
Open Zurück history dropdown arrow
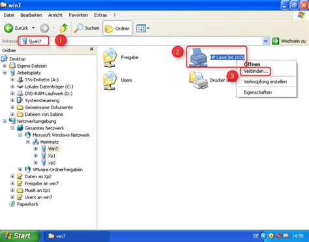33,28
